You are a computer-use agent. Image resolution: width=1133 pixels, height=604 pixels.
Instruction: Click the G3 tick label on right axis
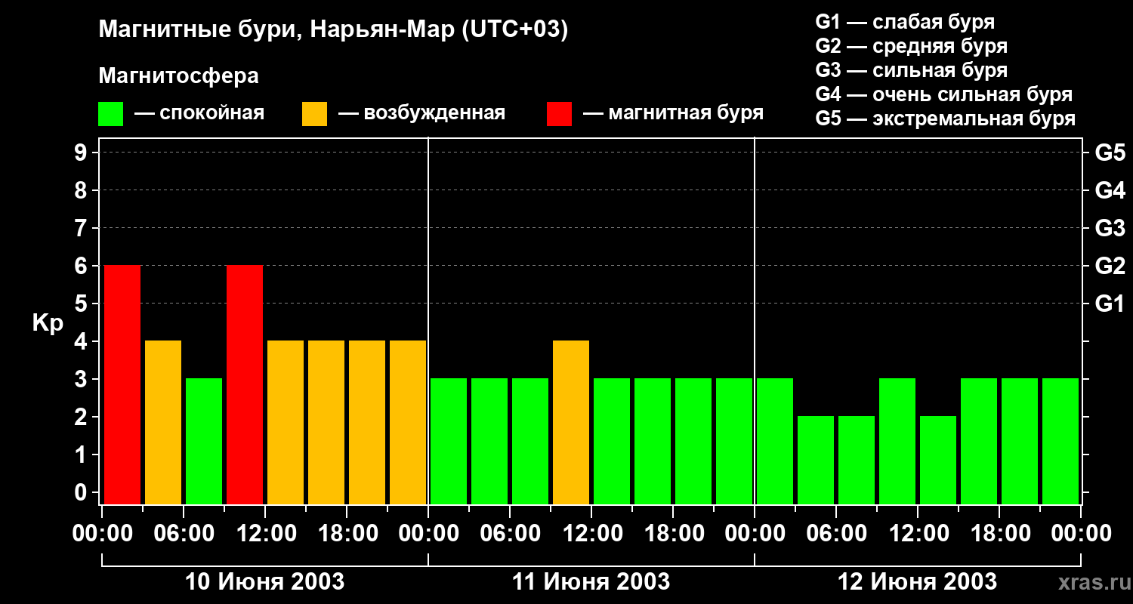pos(1110,228)
